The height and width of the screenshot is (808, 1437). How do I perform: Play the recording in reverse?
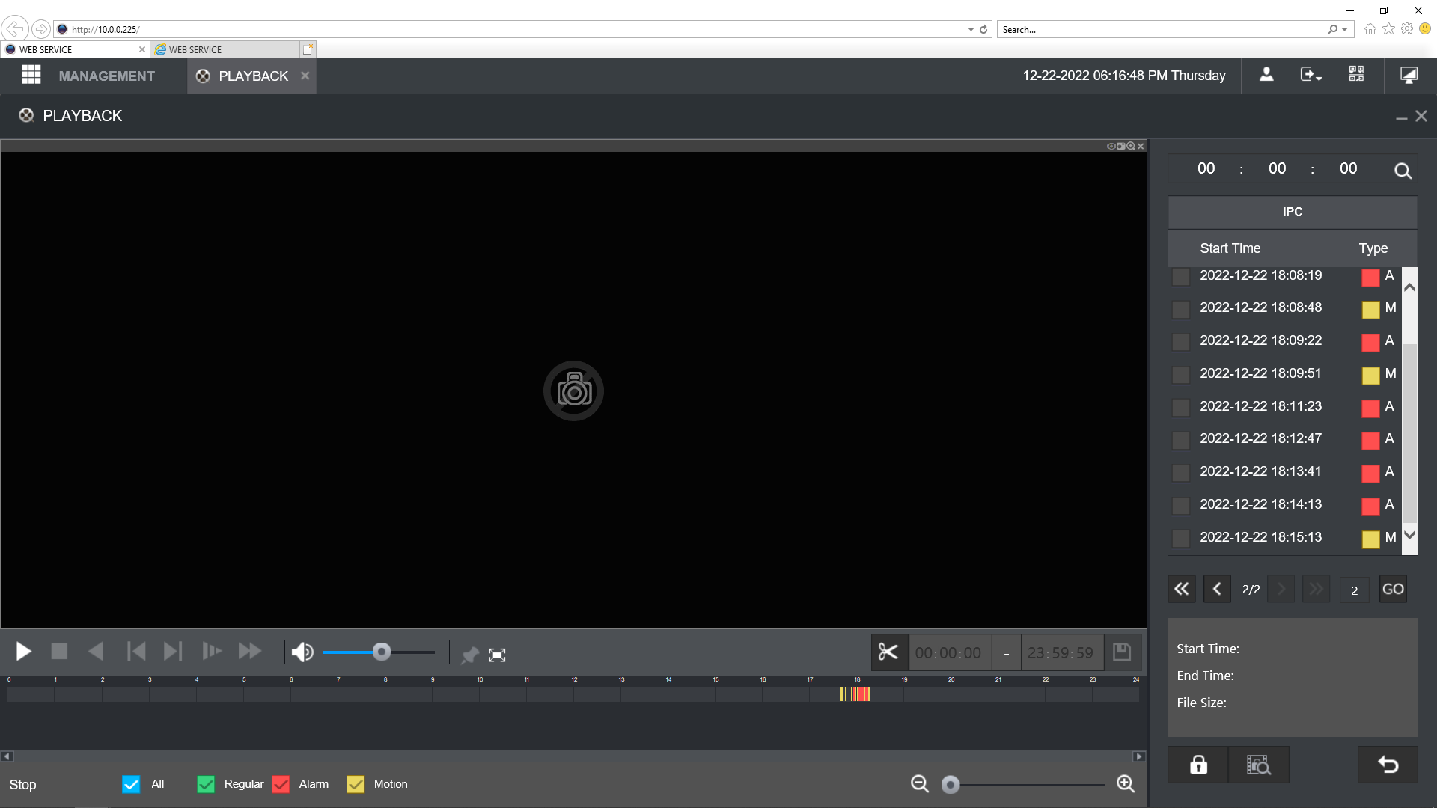pyautogui.click(x=96, y=652)
